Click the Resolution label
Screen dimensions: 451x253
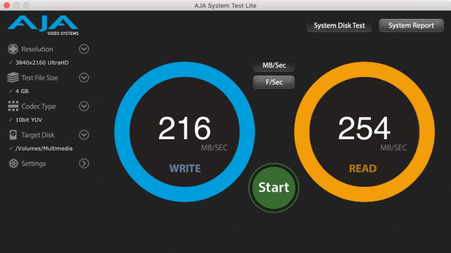(x=37, y=49)
